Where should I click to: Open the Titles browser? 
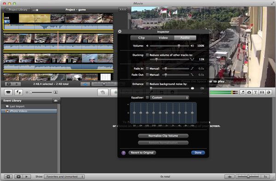256,92
